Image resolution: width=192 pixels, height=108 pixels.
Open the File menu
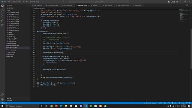click(5, 2)
